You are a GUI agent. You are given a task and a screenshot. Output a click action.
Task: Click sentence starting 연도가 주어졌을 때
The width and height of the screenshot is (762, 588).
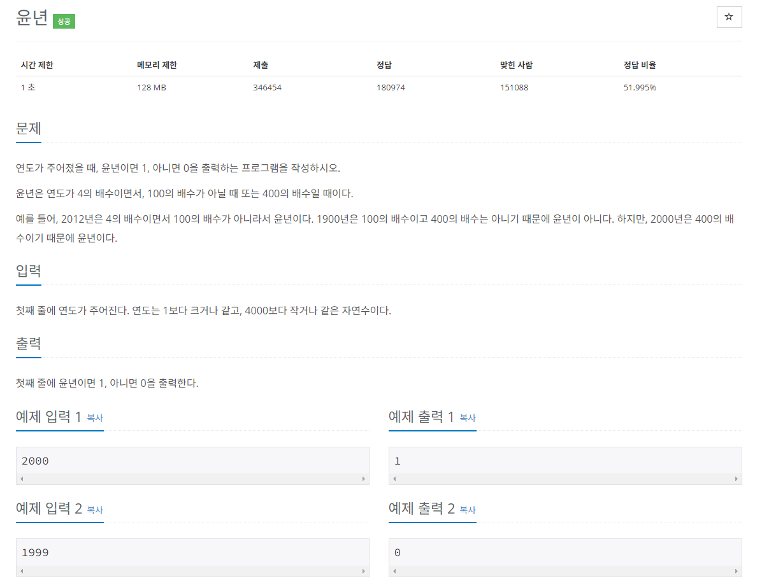[x=178, y=168]
